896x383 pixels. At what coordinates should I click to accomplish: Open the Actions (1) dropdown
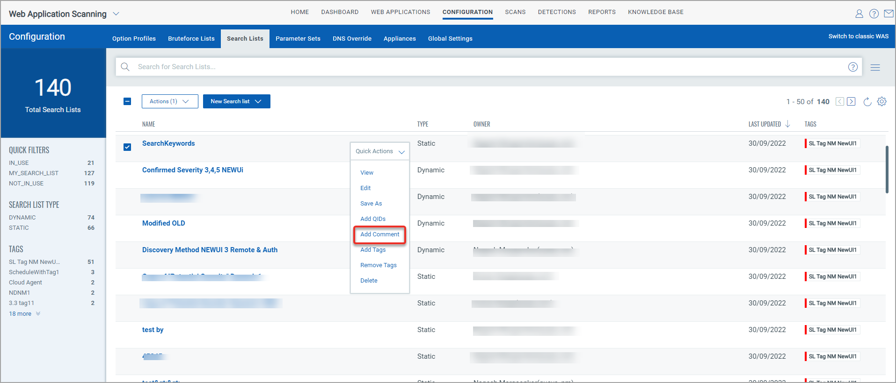[170, 101]
